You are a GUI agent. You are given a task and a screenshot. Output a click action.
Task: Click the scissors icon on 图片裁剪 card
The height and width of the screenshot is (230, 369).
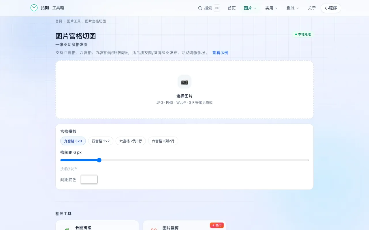(x=154, y=229)
